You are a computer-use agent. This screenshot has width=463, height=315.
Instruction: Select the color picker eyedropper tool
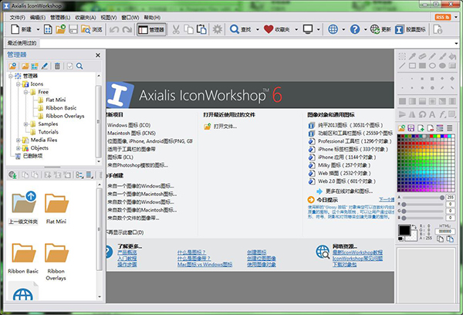412,56
